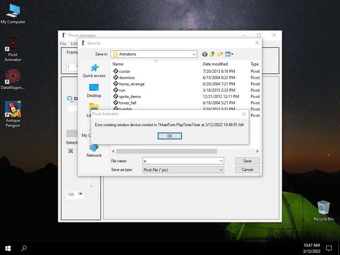Open the Save as type combo box

(x=183, y=170)
